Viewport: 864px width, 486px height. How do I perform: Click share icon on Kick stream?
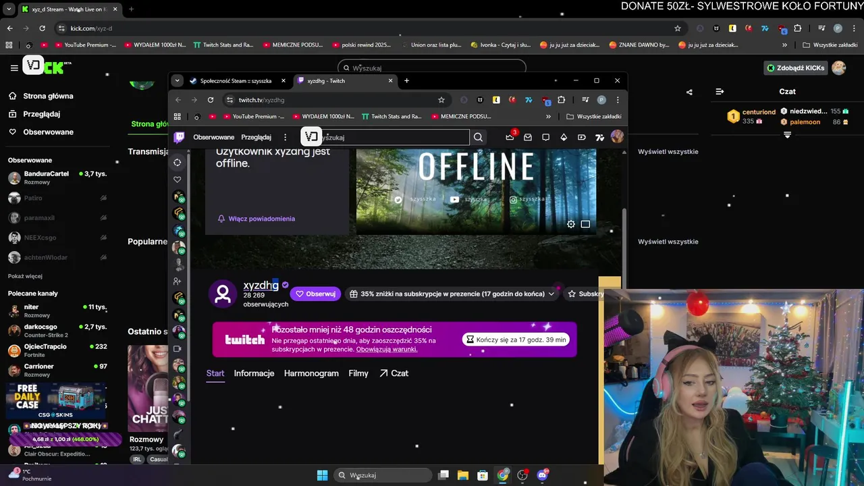[689, 92]
